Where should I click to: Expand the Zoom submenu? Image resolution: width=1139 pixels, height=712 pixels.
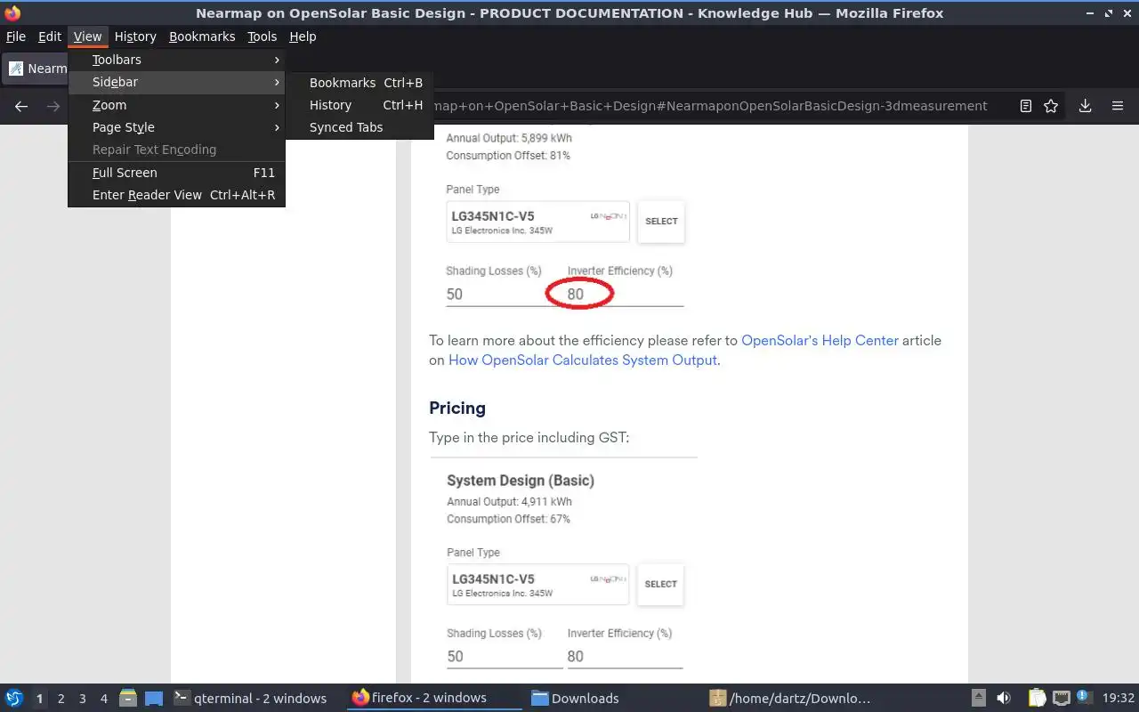click(176, 105)
